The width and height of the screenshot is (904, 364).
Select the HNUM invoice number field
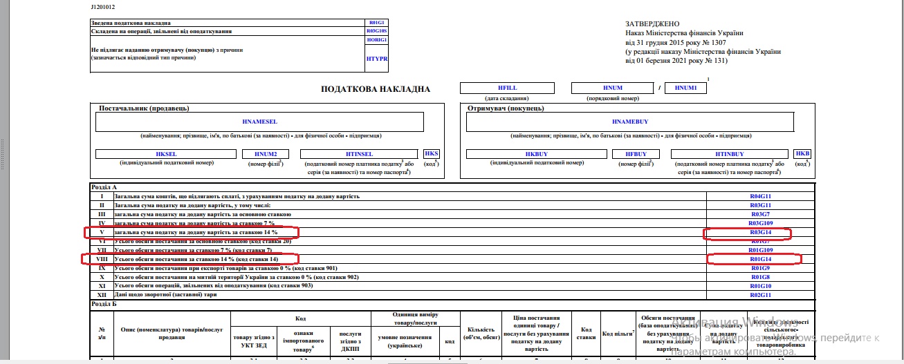click(612, 88)
